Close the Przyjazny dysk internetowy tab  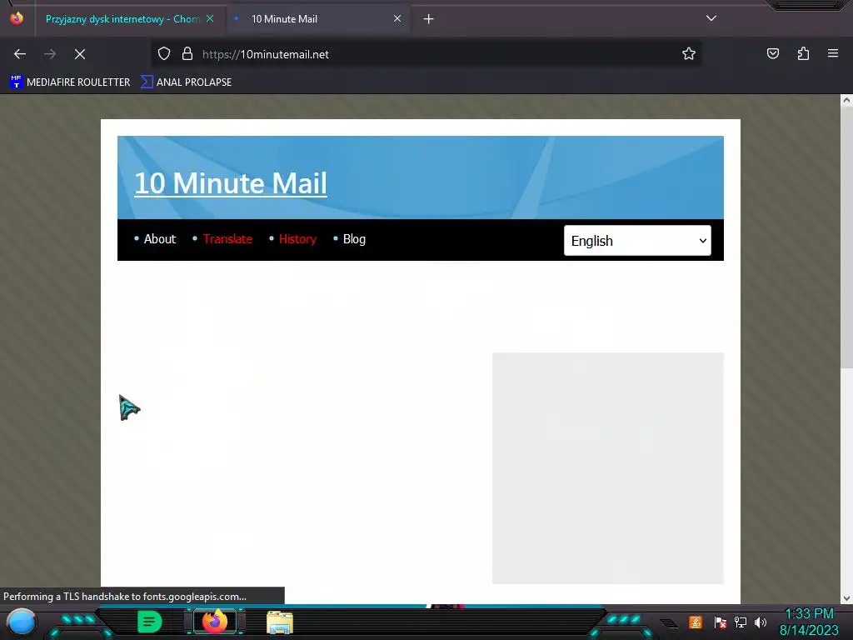[x=210, y=18]
